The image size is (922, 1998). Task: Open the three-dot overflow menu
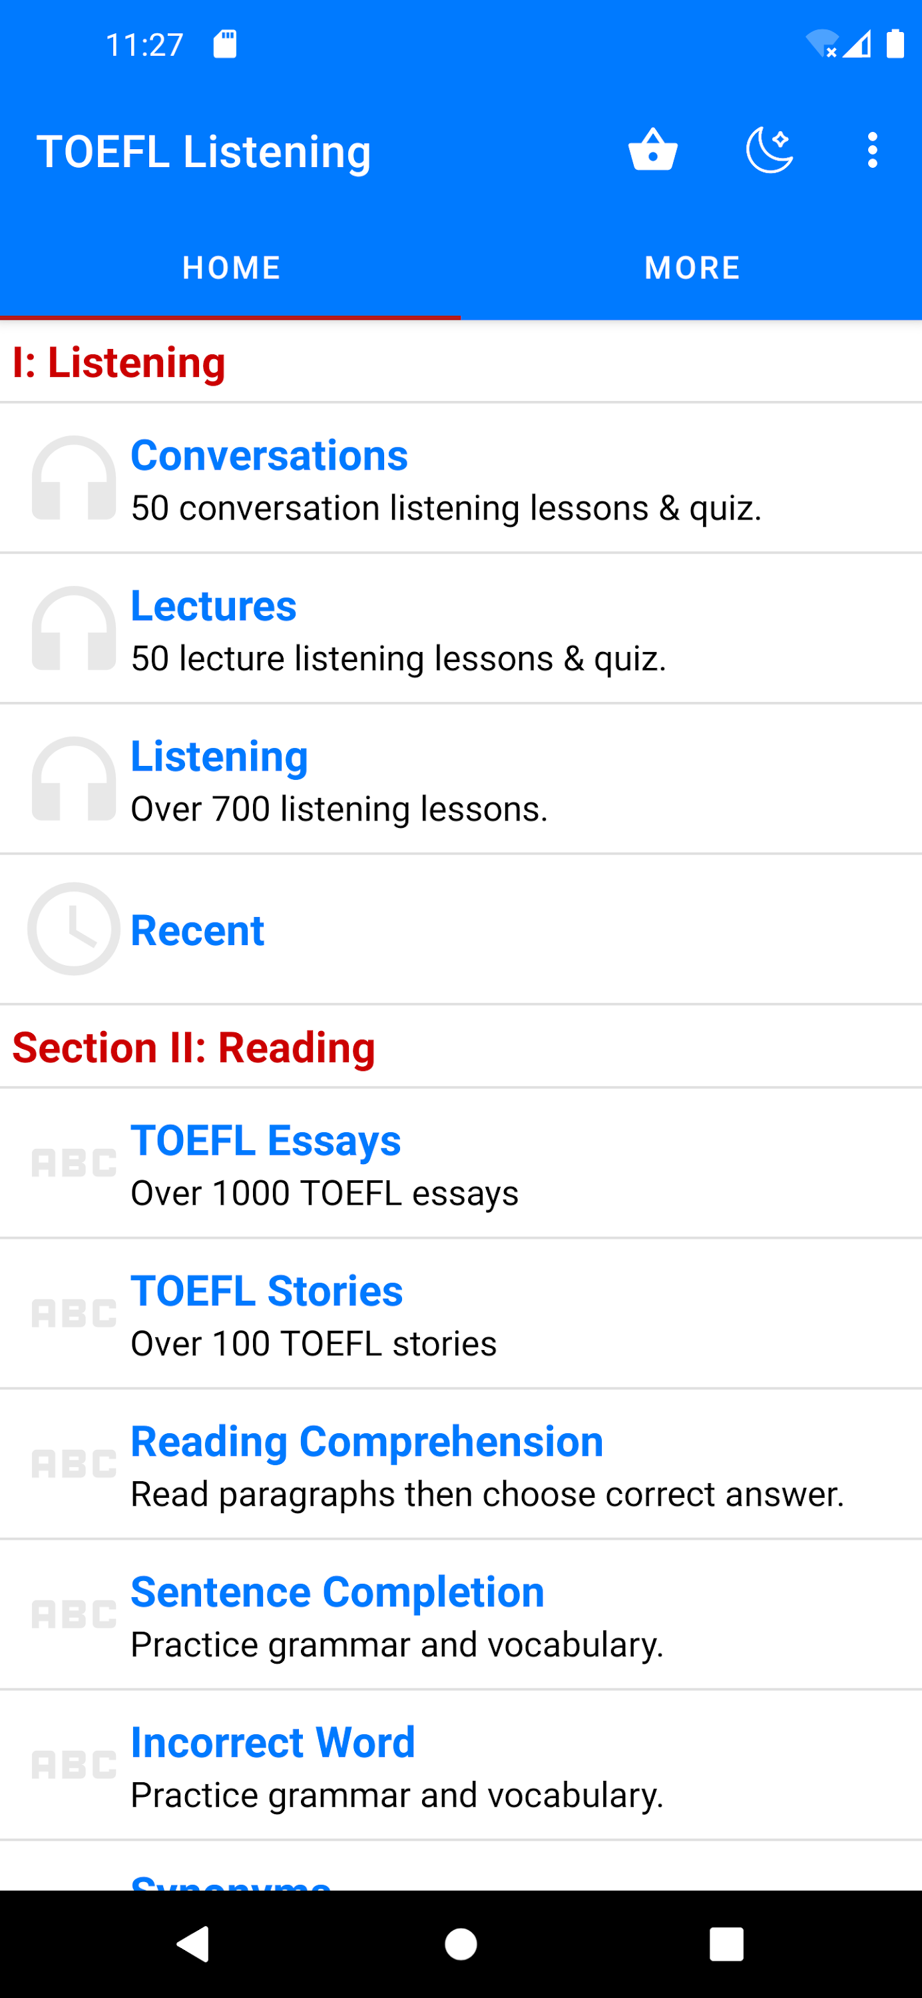pos(872,150)
